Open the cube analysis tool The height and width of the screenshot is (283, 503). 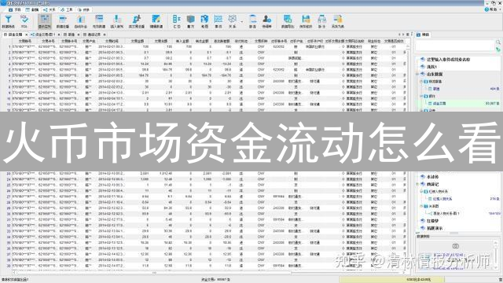tap(191, 21)
